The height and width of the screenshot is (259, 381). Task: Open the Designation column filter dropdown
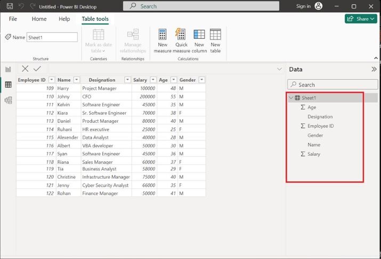click(x=127, y=80)
